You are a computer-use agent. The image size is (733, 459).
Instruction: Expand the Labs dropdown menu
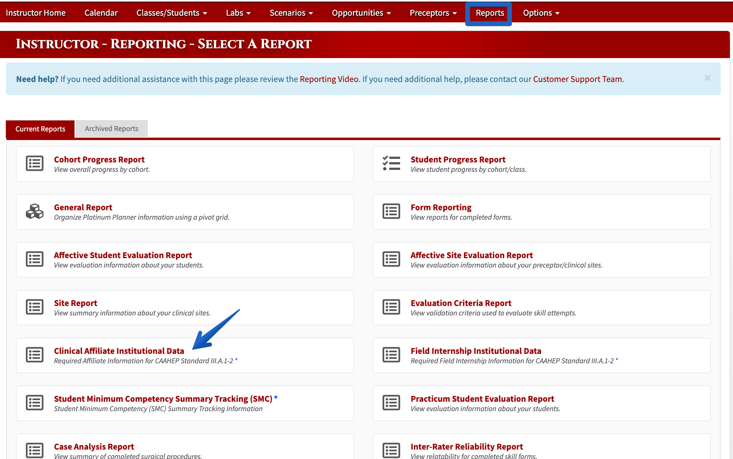click(x=238, y=13)
